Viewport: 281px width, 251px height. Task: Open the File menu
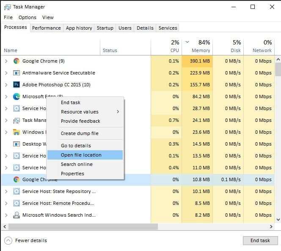coord(8,17)
